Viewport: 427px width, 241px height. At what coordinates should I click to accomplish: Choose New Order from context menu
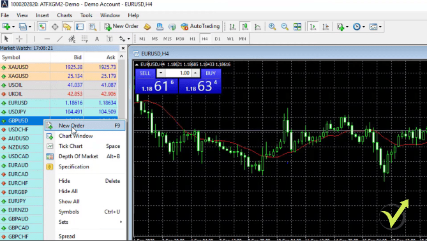[x=85, y=126]
